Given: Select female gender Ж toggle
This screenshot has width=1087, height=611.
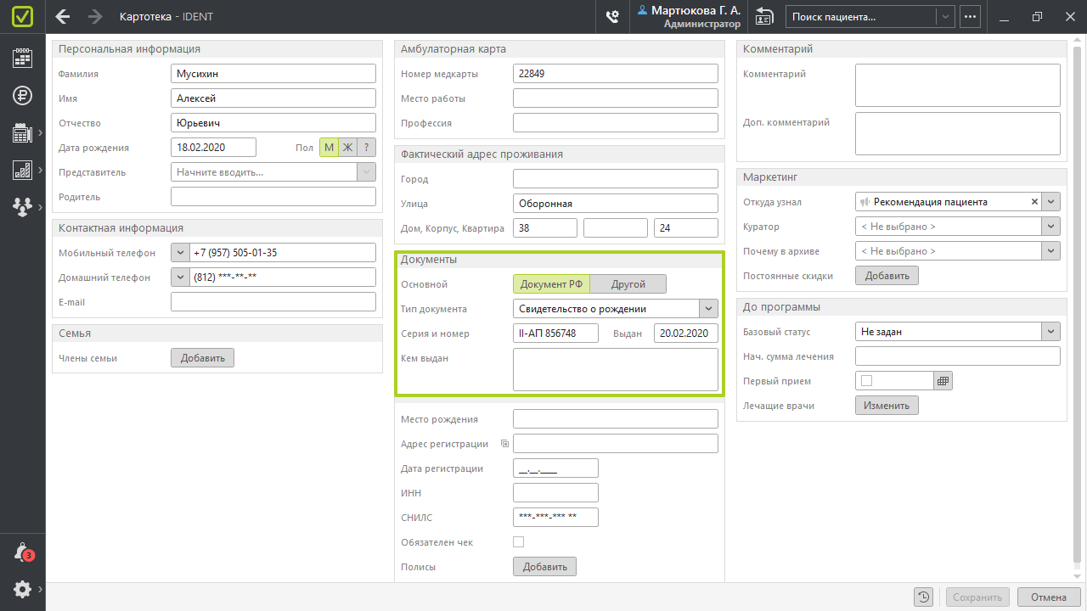Looking at the screenshot, I should coord(347,148).
